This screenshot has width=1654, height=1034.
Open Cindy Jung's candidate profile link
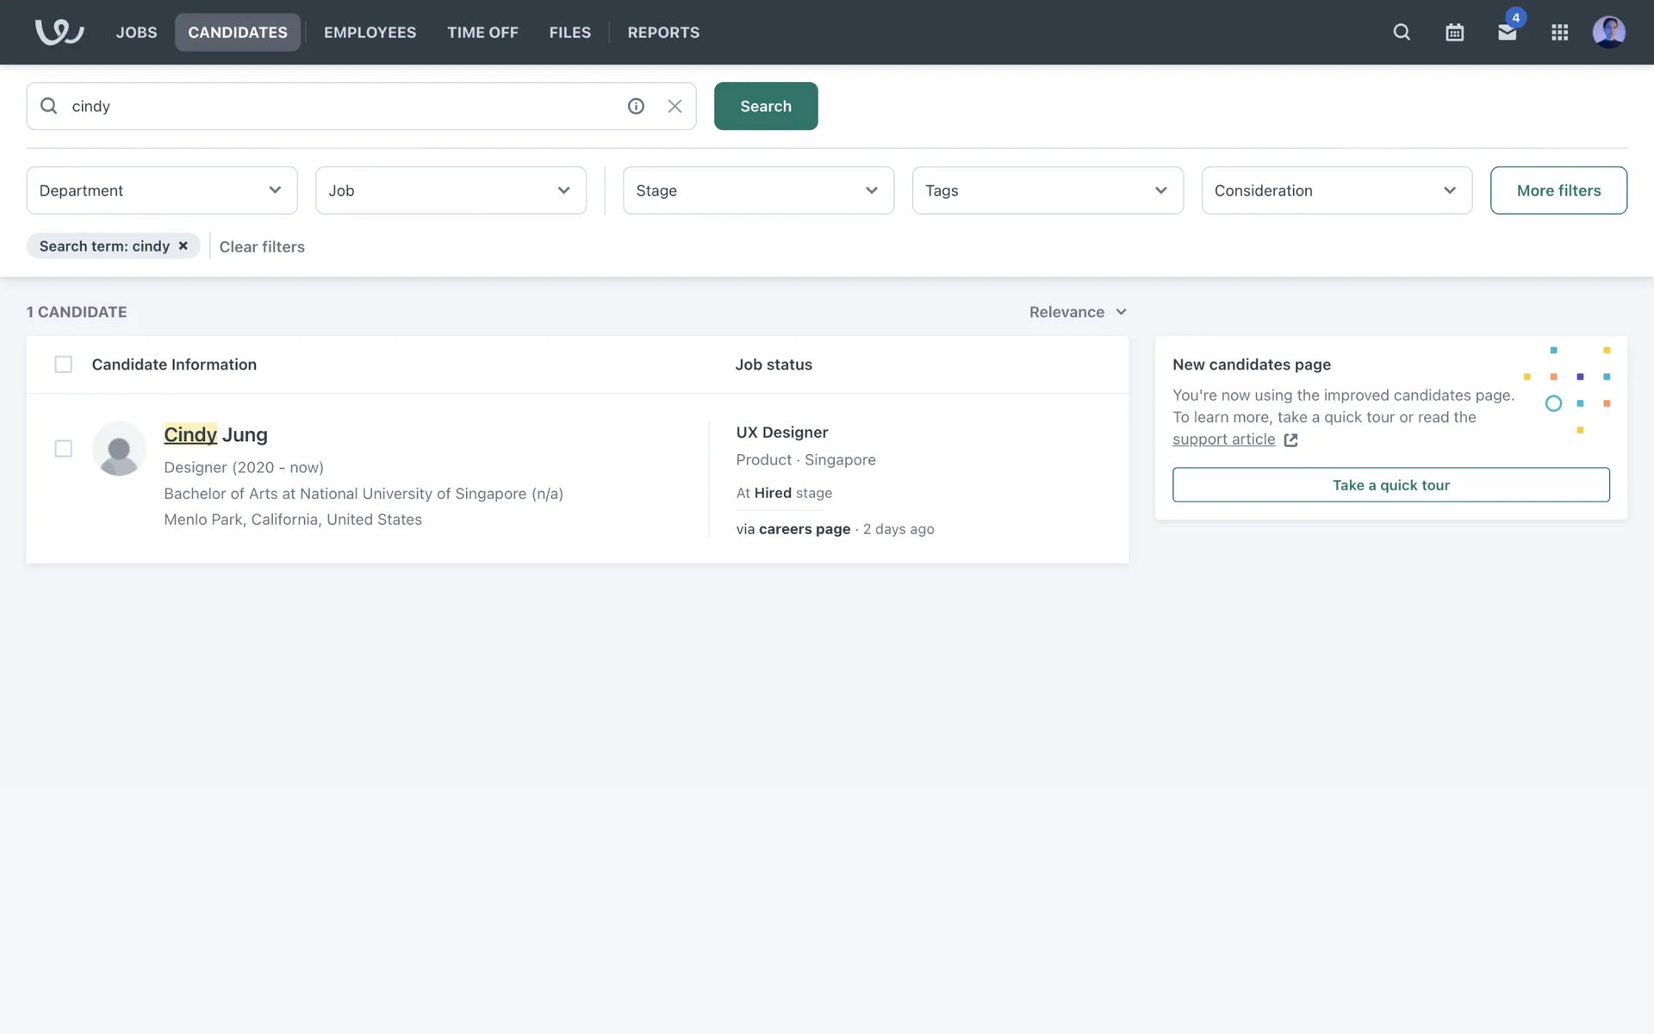(x=215, y=434)
